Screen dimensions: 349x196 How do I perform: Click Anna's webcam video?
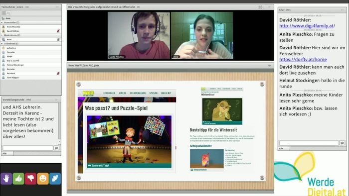202,35
